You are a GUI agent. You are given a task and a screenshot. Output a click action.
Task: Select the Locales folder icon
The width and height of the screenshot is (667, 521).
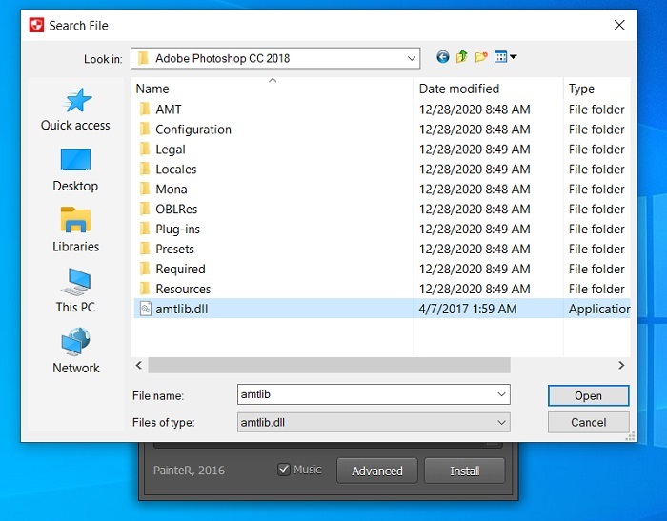(x=145, y=170)
